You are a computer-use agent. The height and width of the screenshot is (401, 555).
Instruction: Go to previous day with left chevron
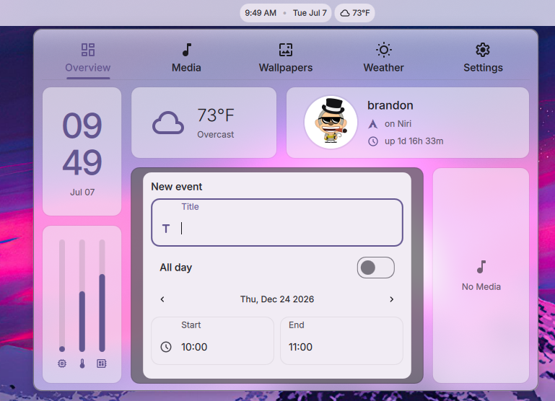(x=162, y=299)
